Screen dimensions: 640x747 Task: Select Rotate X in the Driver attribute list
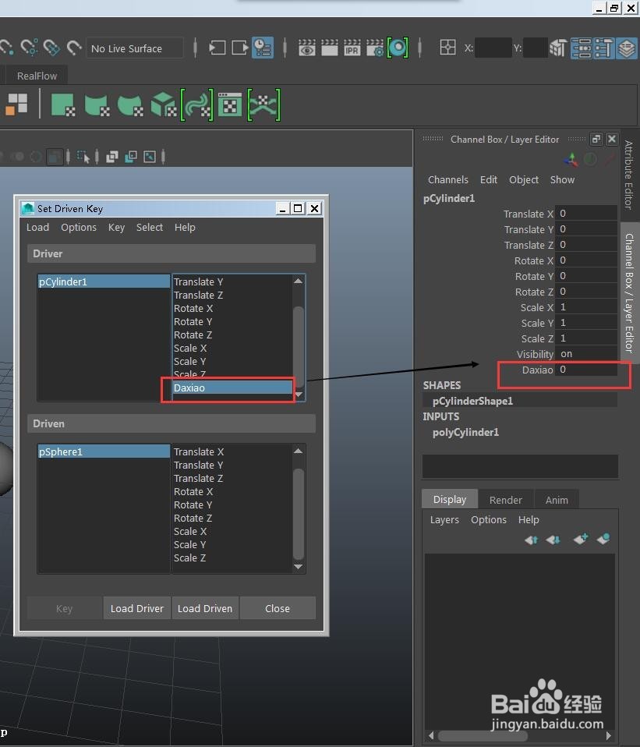232,308
